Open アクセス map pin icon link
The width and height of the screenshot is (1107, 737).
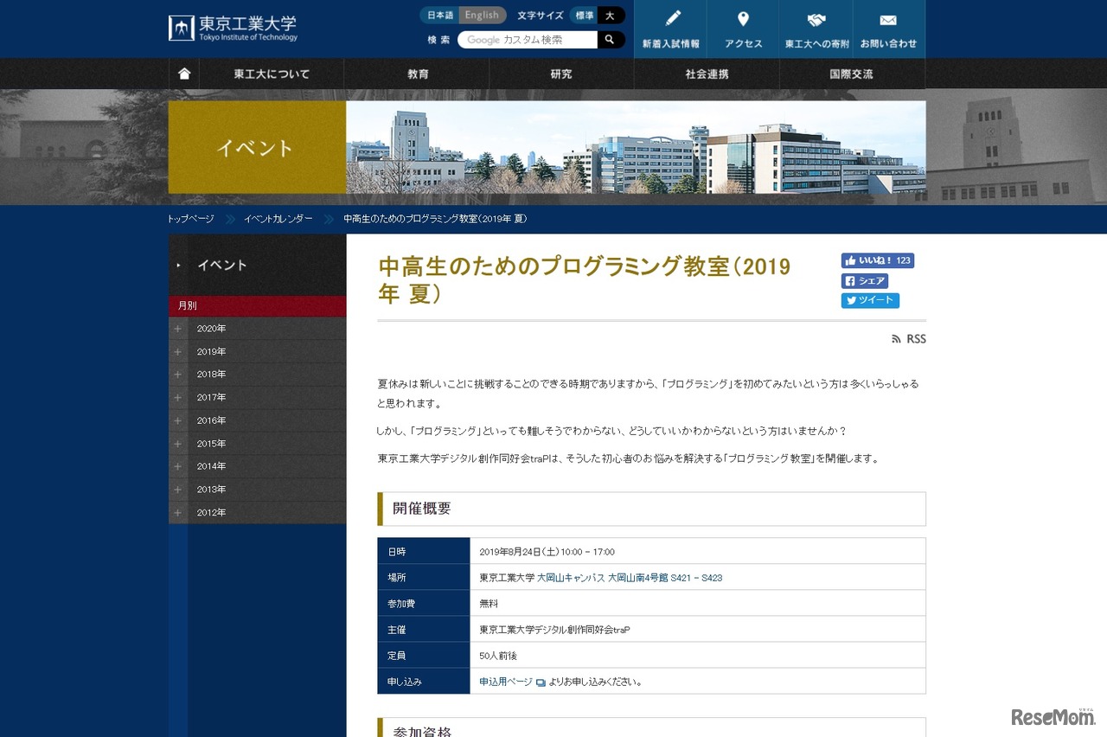tap(743, 29)
